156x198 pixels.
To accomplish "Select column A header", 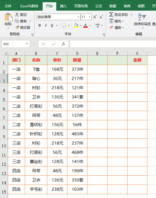I will pos(16,53).
